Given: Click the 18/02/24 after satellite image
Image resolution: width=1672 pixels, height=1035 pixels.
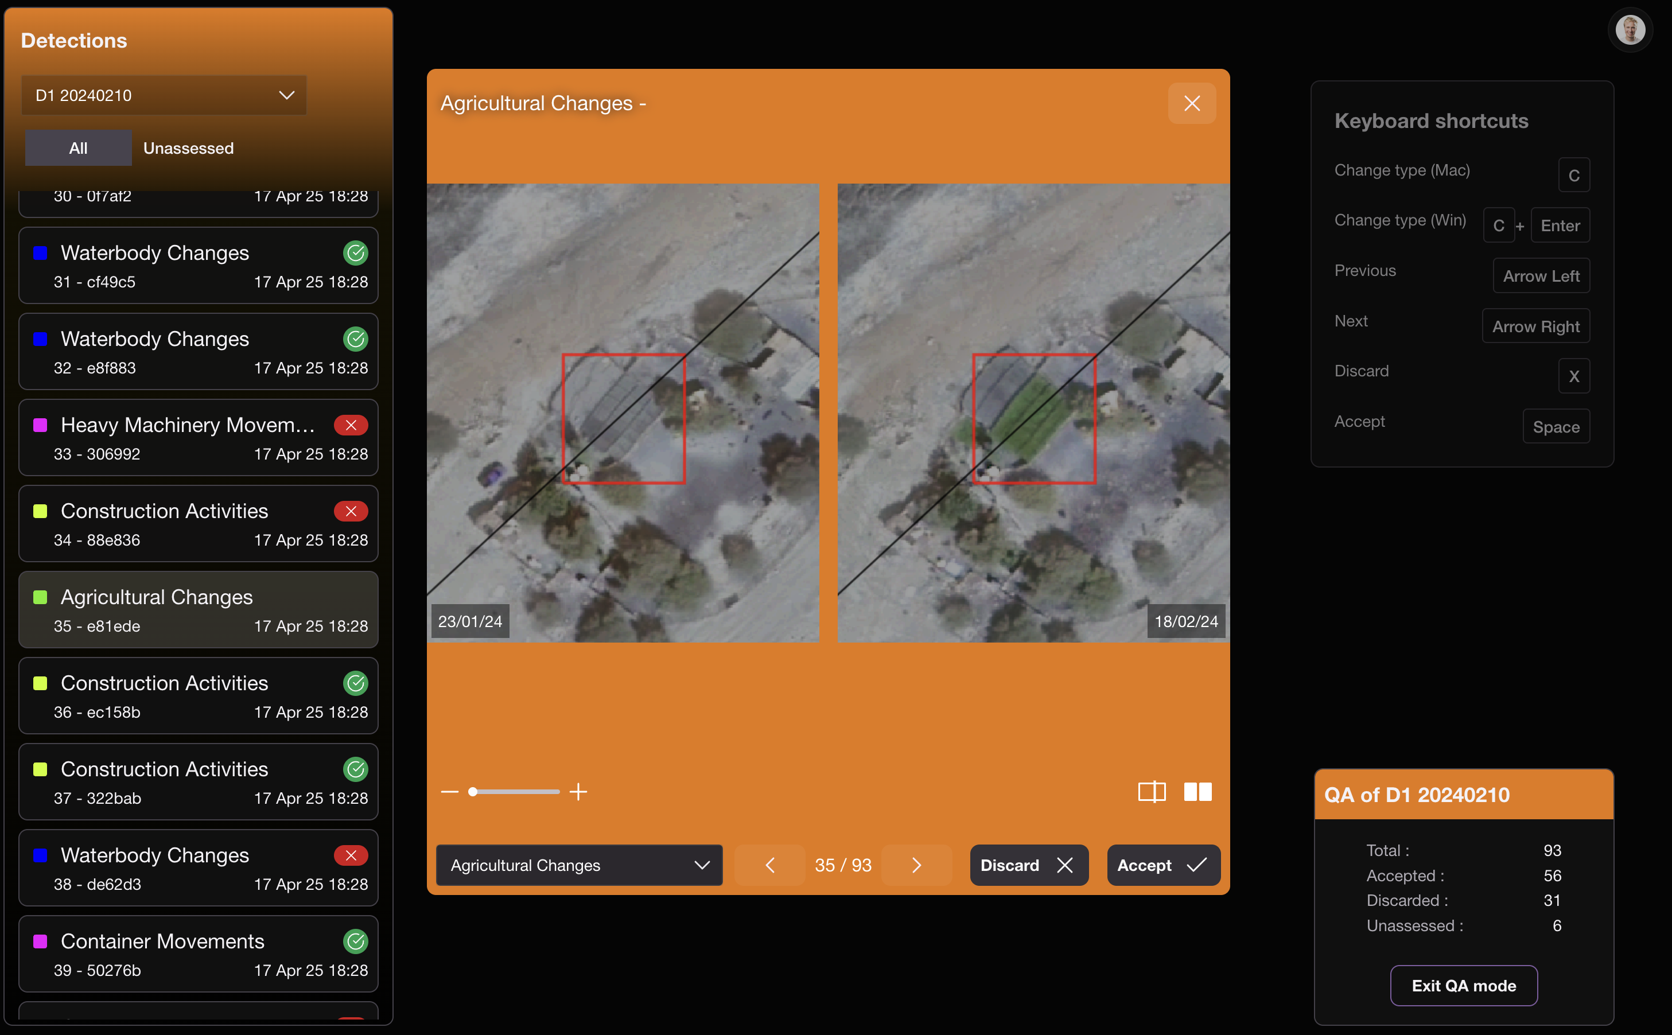Looking at the screenshot, I should point(1033,412).
